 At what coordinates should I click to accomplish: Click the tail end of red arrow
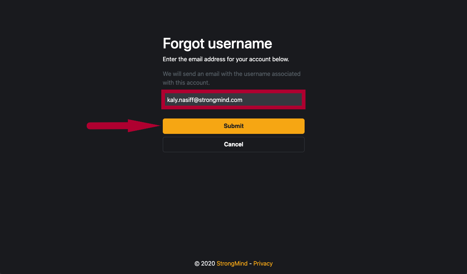90,126
